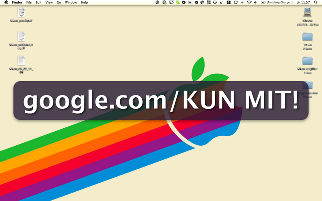The image size is (322, 201).
Task: Click the Help menu
Action: (84, 3)
